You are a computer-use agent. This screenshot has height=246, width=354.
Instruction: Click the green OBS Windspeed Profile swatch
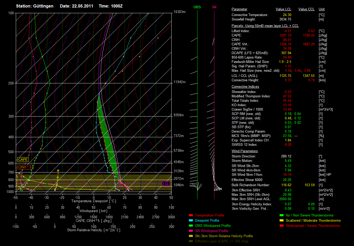tap(191, 226)
